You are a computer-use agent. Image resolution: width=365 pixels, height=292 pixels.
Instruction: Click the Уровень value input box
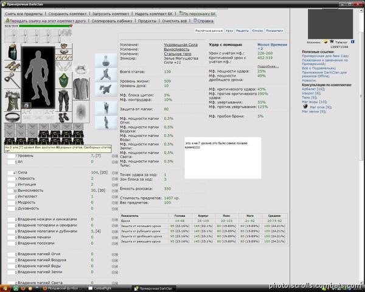click(12, 156)
